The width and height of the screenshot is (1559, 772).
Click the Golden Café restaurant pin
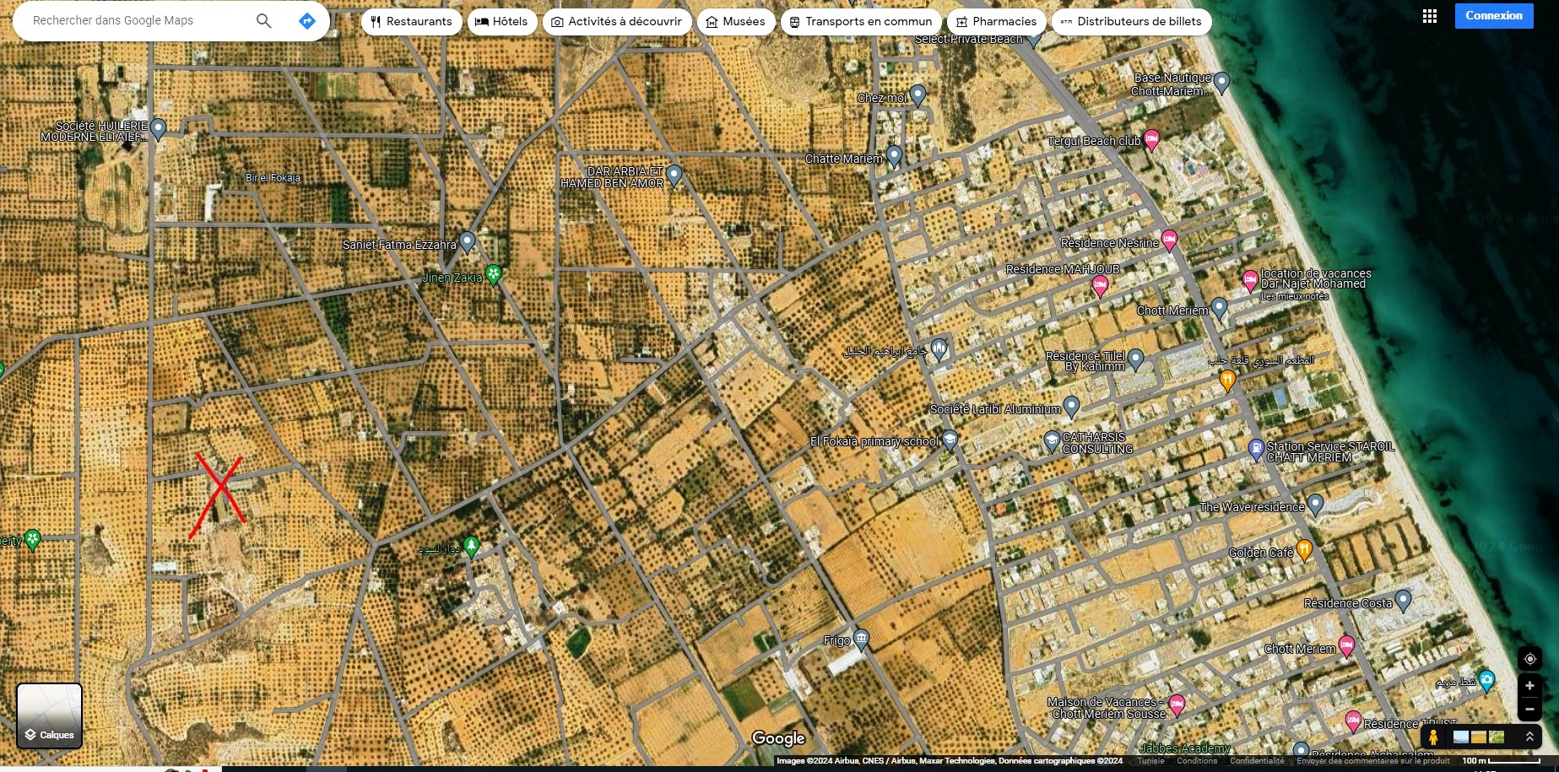click(x=1304, y=550)
